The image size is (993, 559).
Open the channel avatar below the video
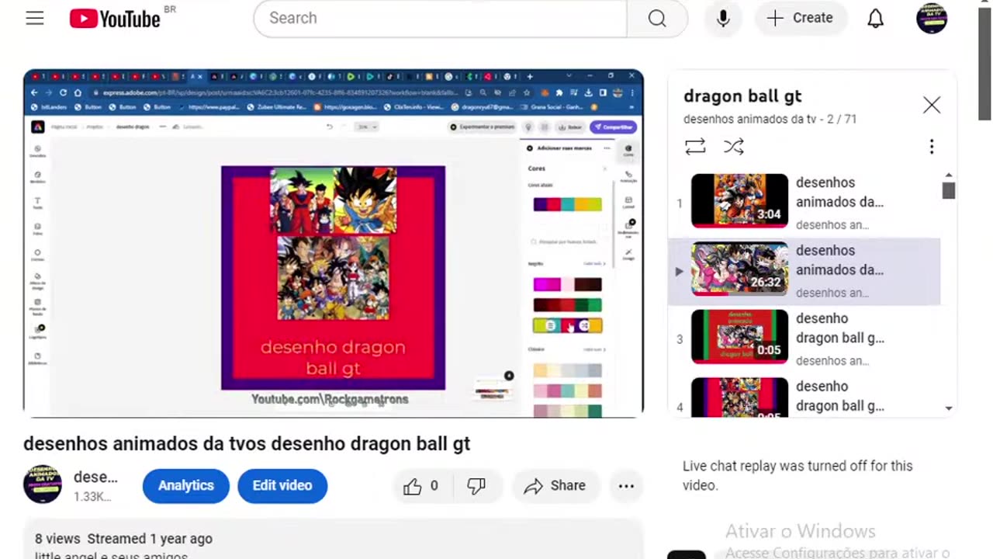(43, 484)
